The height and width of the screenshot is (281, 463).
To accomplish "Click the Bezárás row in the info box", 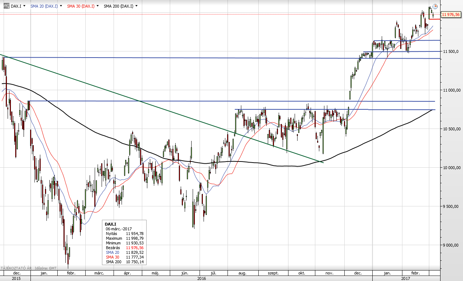I will pos(124,248).
